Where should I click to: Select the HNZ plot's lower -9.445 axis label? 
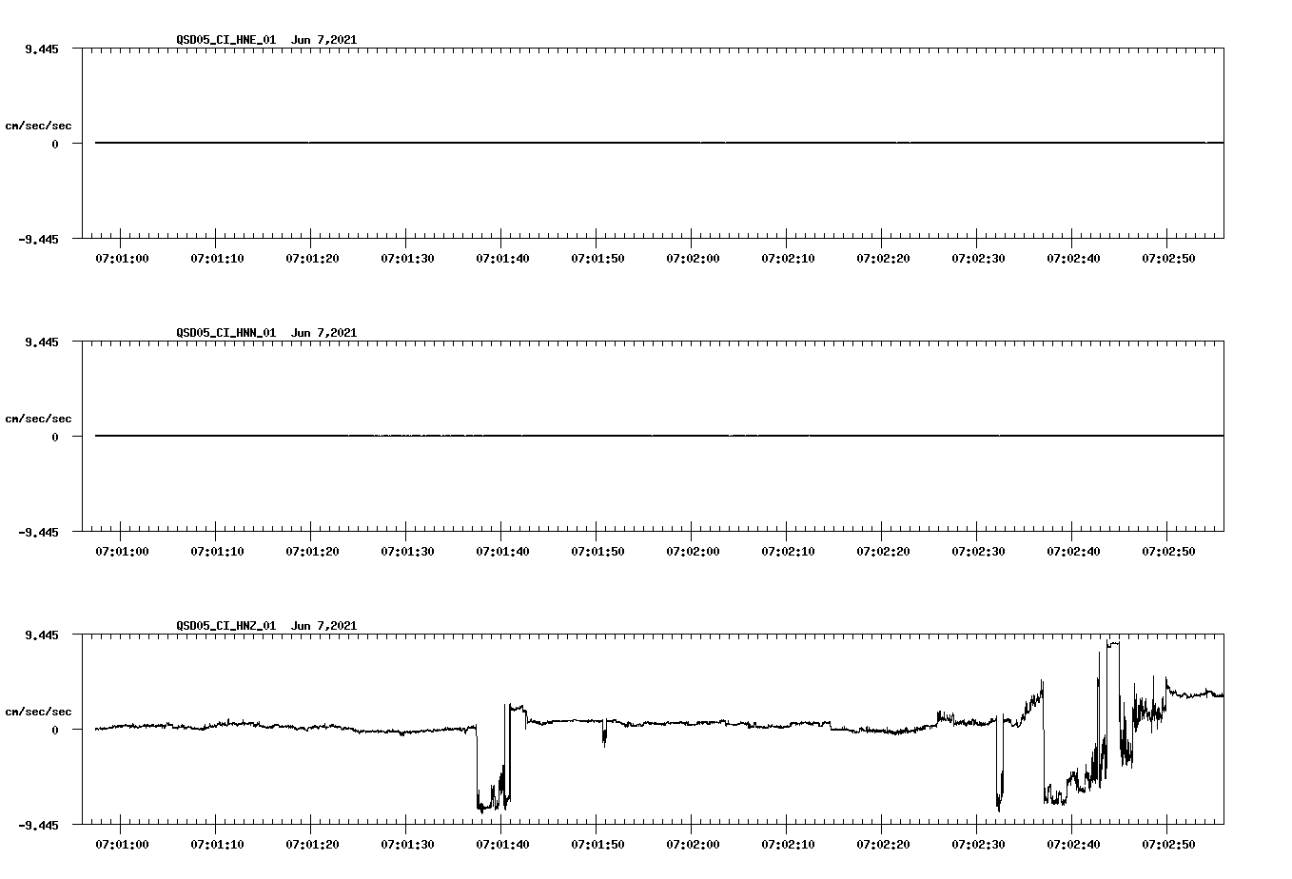(39, 825)
